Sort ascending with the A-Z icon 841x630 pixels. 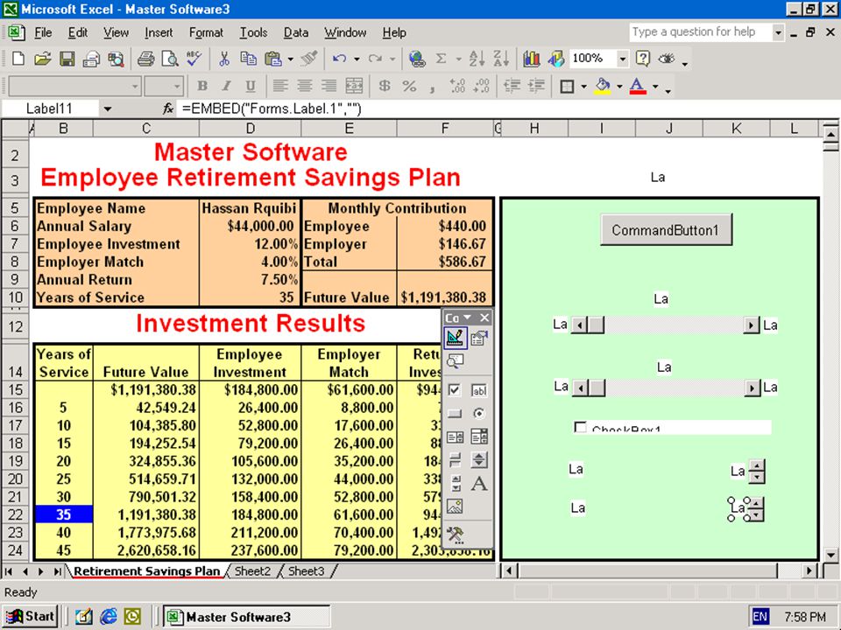477,59
